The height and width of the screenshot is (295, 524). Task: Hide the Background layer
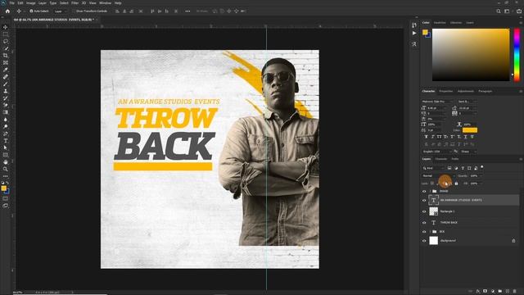[x=424, y=240]
